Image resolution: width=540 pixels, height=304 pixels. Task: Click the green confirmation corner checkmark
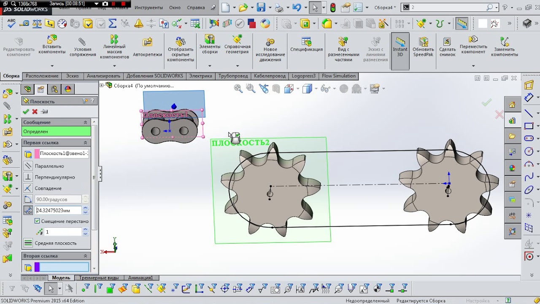coord(486,103)
